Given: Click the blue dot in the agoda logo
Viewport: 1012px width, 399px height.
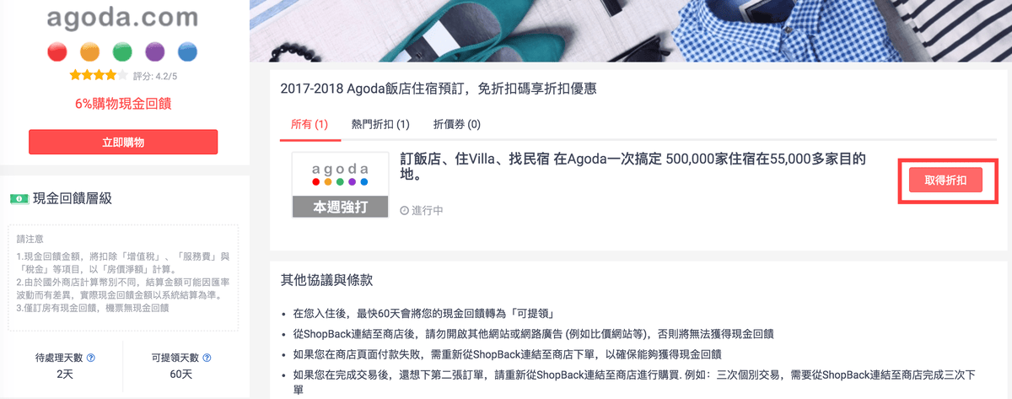Looking at the screenshot, I should click(x=188, y=51).
